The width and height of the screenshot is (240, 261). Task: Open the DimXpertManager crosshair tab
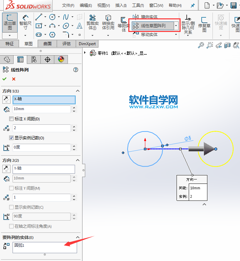tap(48, 59)
